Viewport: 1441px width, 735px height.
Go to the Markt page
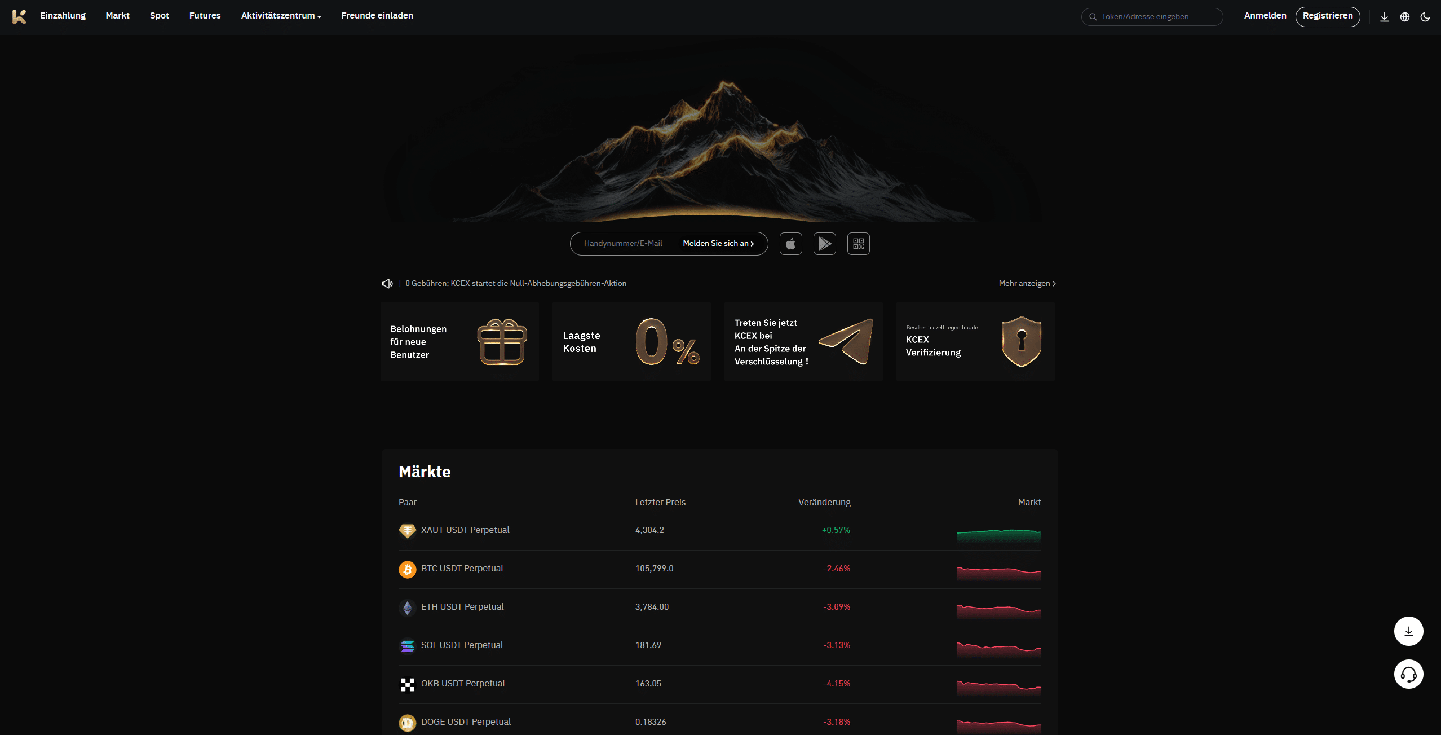[117, 16]
